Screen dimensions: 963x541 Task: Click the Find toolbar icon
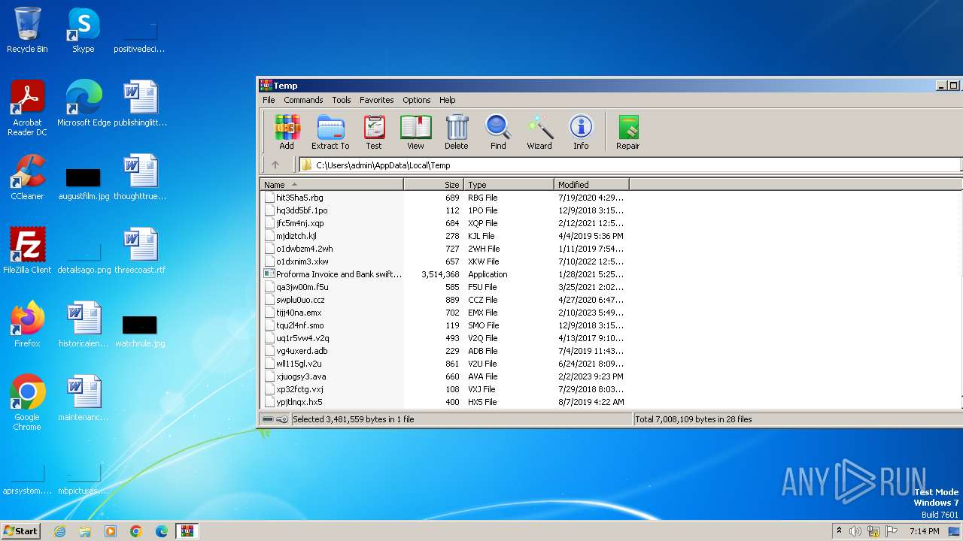[x=498, y=132]
